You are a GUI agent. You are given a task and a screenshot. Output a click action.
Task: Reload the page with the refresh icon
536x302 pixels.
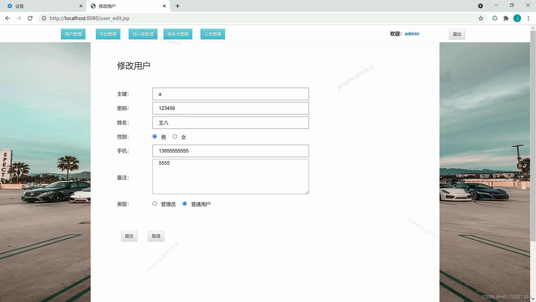tap(30, 18)
